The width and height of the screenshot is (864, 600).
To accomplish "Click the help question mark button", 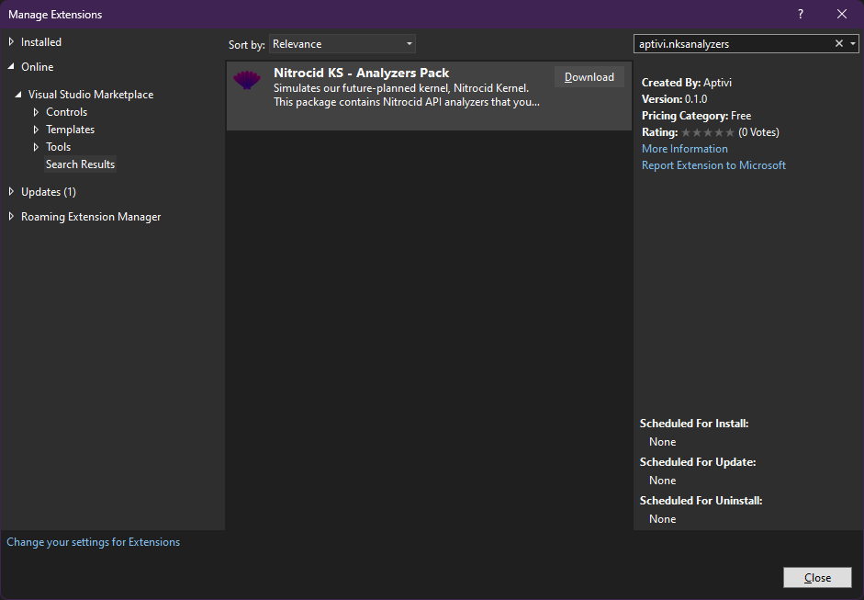I will 801,14.
